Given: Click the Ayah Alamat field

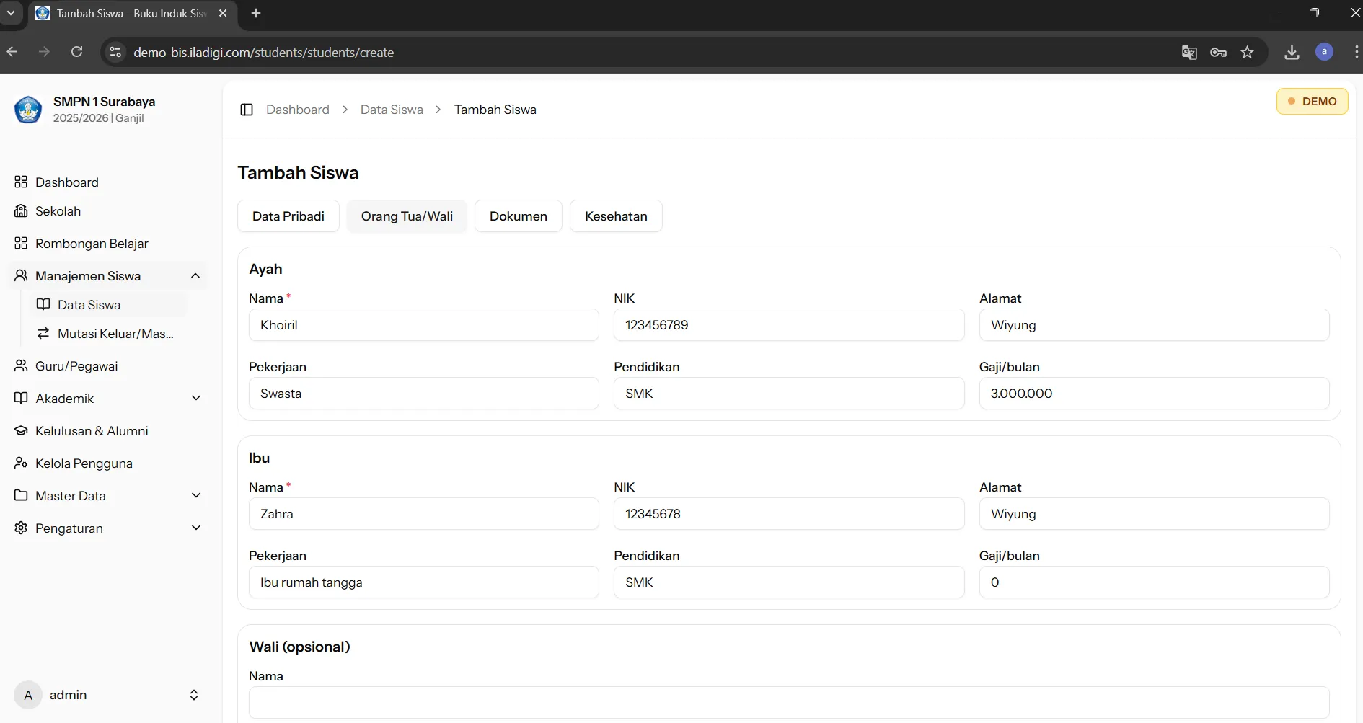Looking at the screenshot, I should (x=1154, y=325).
